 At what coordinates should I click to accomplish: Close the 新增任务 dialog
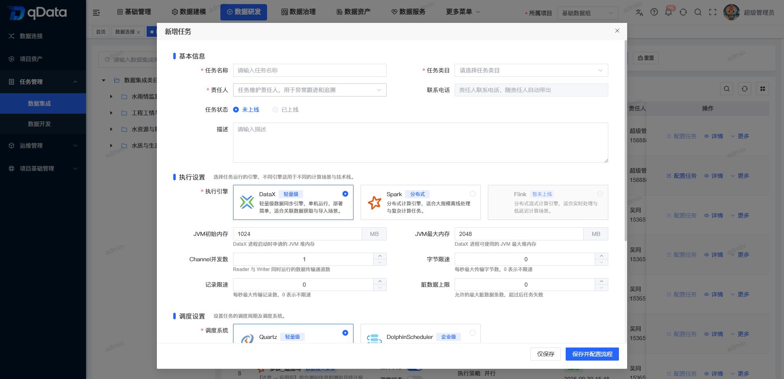[x=617, y=31]
